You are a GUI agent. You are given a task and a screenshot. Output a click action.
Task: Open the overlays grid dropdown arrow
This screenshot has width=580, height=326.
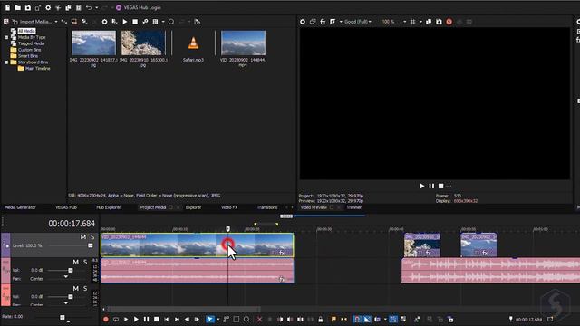pyautogui.click(x=420, y=22)
